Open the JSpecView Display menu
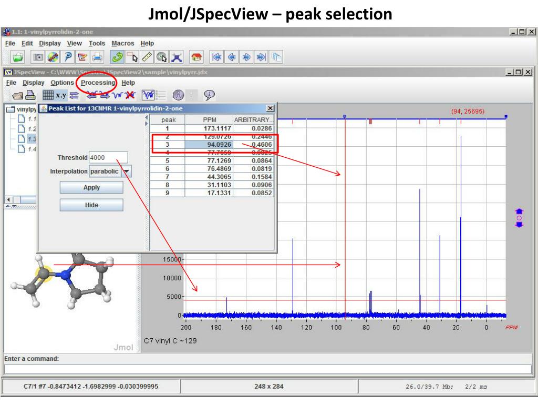 coord(33,83)
